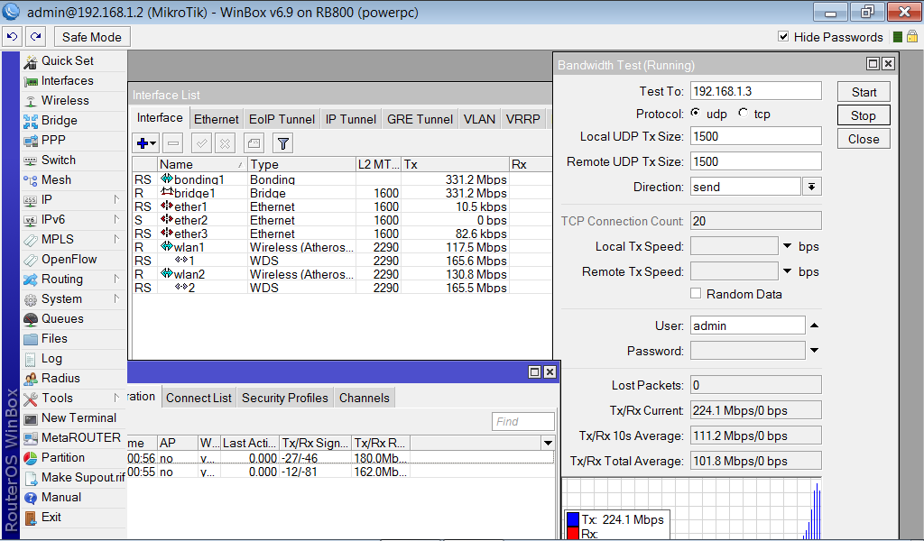Click the Stop bandwidth test button
Screen dimensions: 924x541
(864, 115)
